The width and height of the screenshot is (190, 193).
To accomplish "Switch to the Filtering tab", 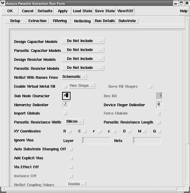I will click(60, 21).
